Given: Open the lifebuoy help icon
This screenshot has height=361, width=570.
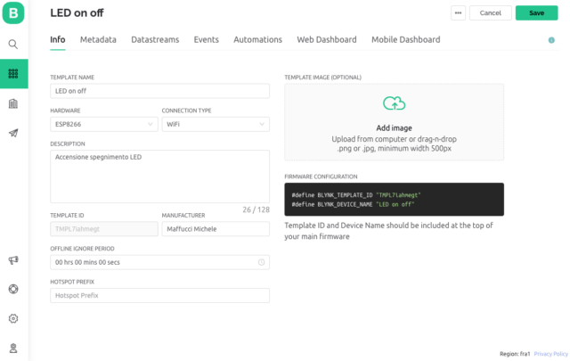Looking at the screenshot, I should (x=13, y=289).
